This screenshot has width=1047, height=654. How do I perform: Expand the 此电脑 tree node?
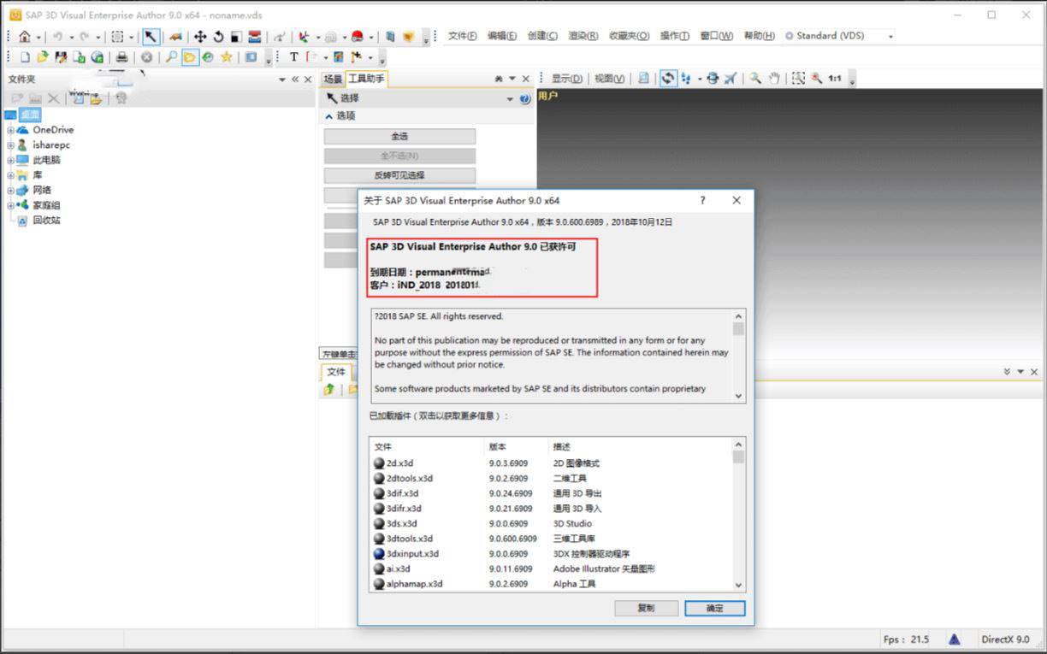tap(10, 160)
